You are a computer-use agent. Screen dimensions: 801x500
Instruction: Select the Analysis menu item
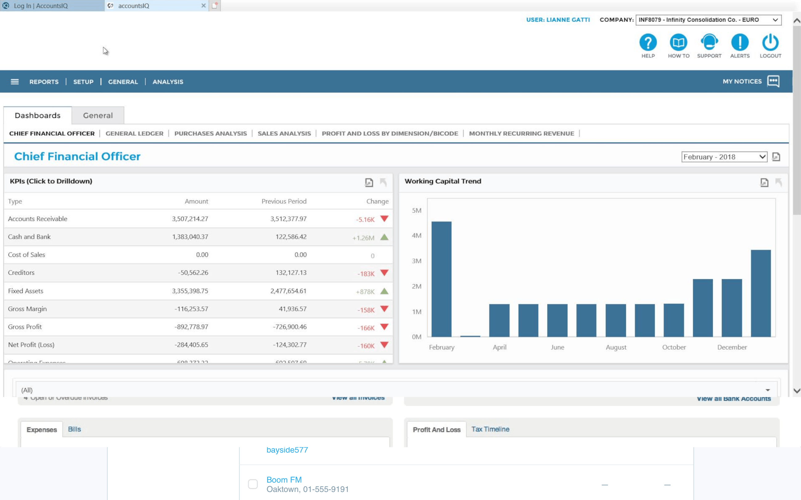coord(168,82)
